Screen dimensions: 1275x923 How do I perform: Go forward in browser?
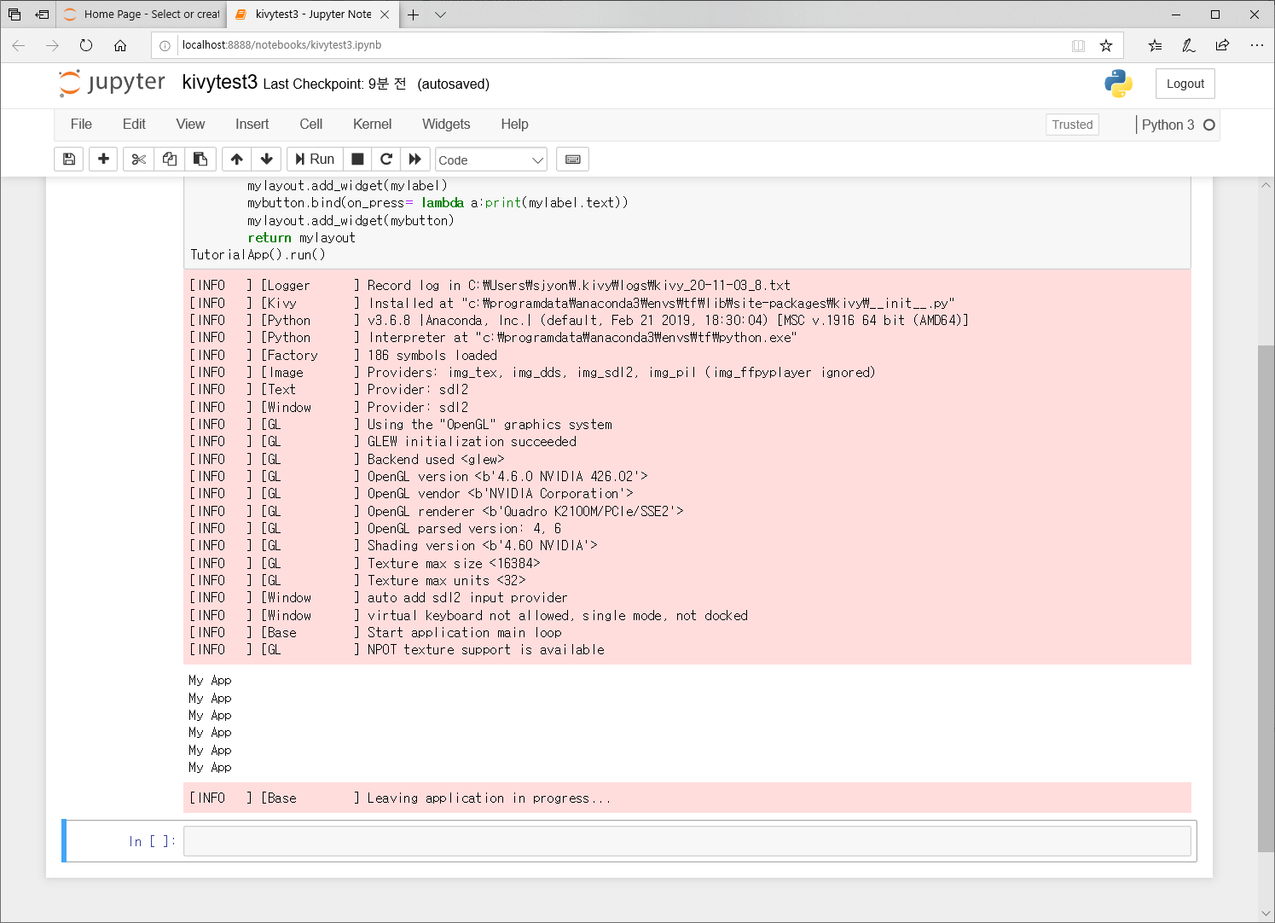pyautogui.click(x=52, y=45)
